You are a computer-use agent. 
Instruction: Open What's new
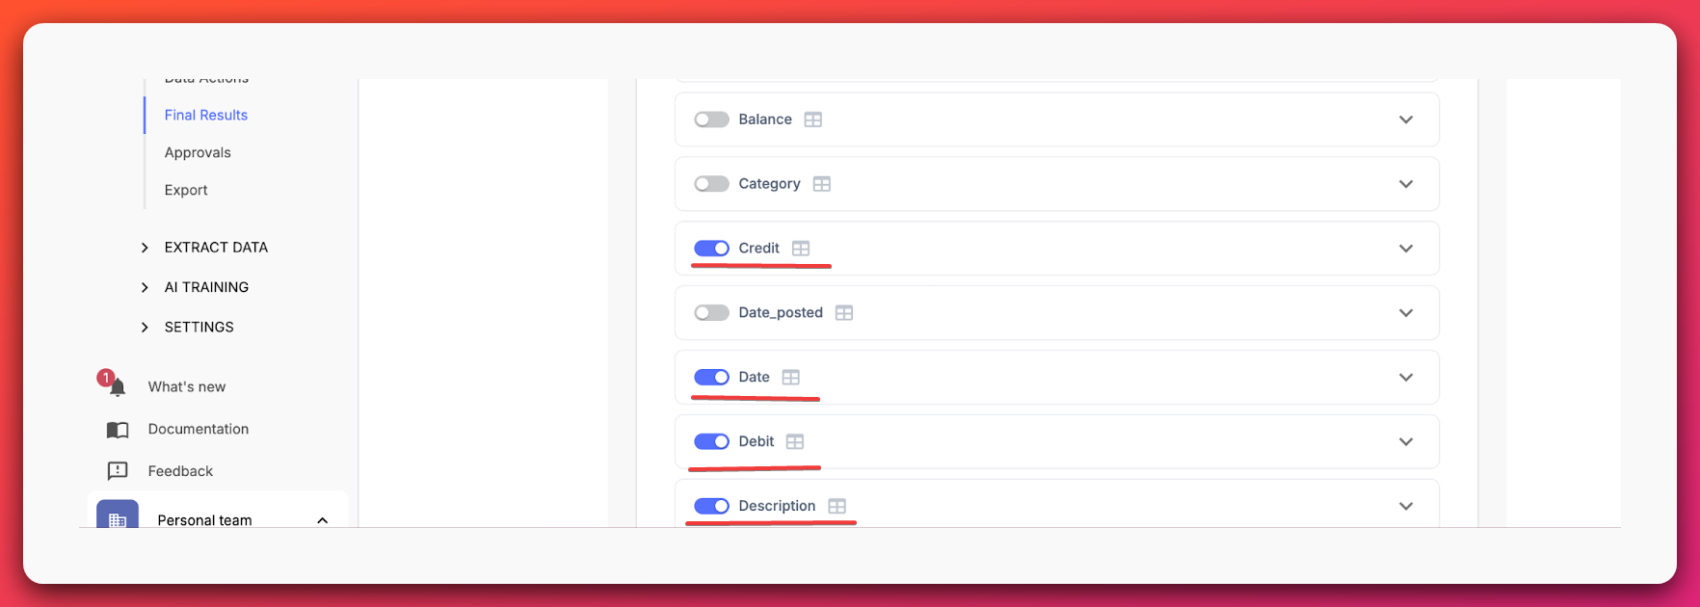[186, 386]
